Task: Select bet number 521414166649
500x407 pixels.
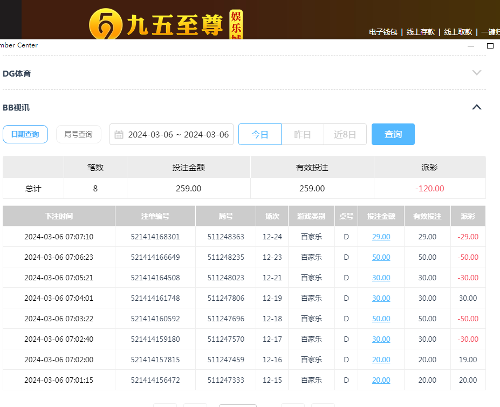Action: [155, 257]
